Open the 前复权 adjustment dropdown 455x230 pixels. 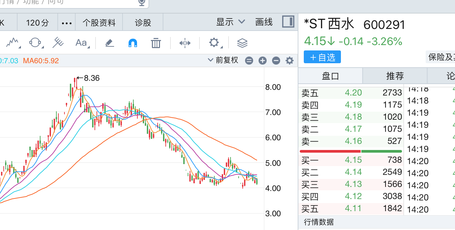coord(223,60)
